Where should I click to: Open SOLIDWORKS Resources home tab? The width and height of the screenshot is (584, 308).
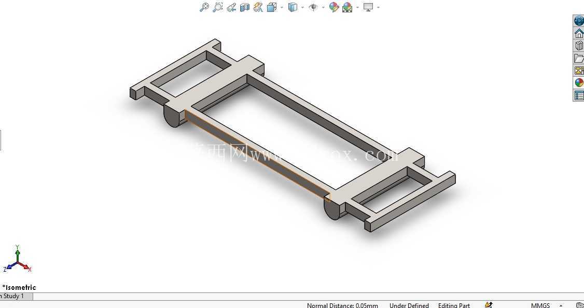pos(579,34)
